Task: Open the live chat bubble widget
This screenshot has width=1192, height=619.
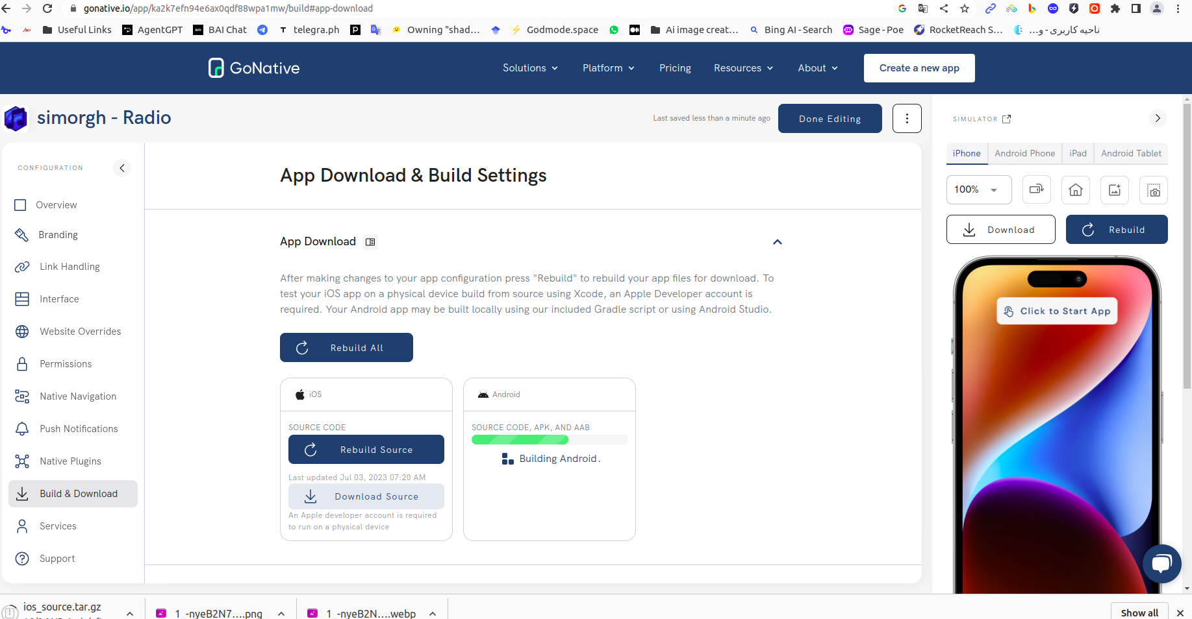Action: [1162, 563]
